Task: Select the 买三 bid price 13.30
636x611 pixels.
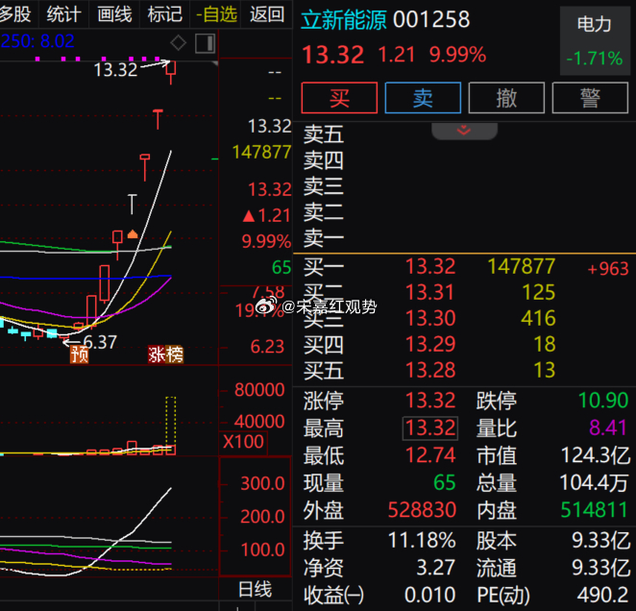Action: pos(430,318)
